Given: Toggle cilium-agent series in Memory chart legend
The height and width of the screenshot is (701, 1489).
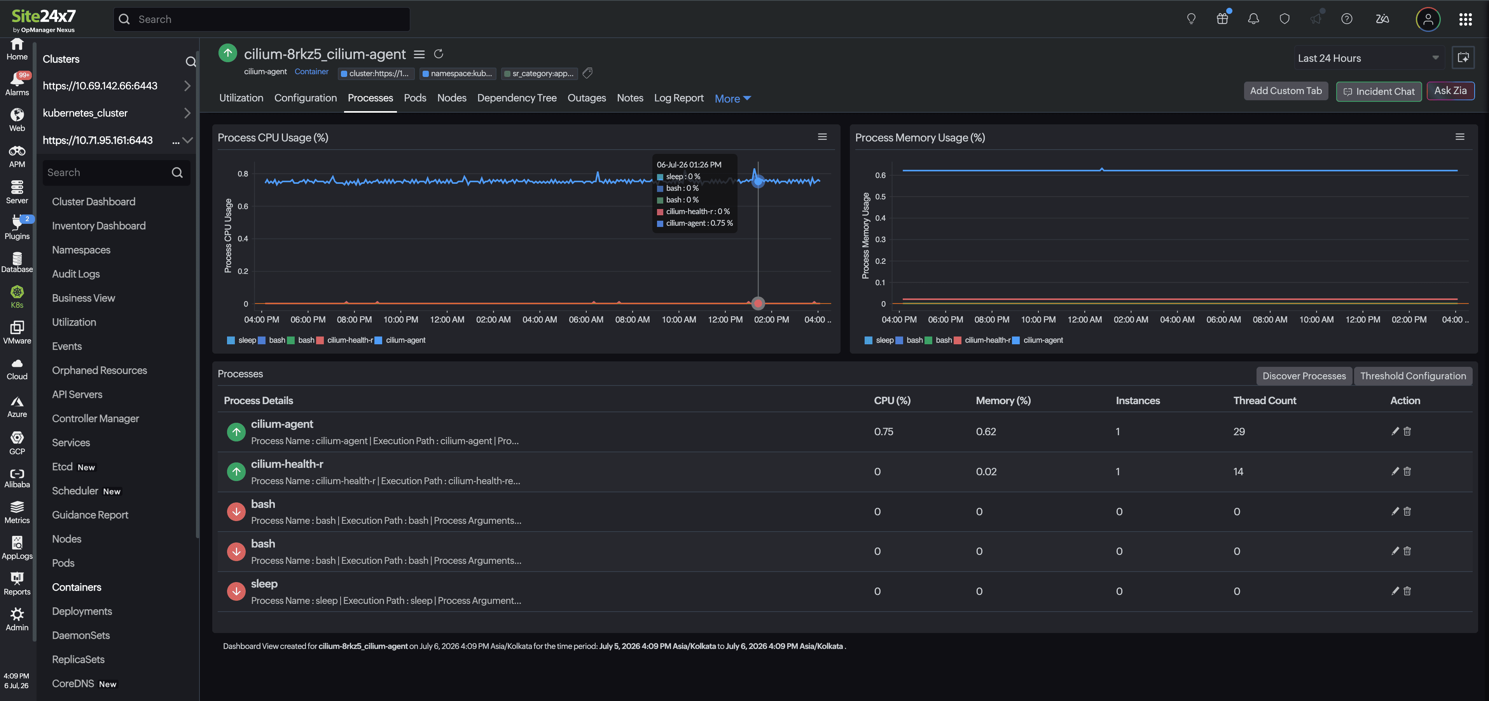Looking at the screenshot, I should pyautogui.click(x=1038, y=340).
